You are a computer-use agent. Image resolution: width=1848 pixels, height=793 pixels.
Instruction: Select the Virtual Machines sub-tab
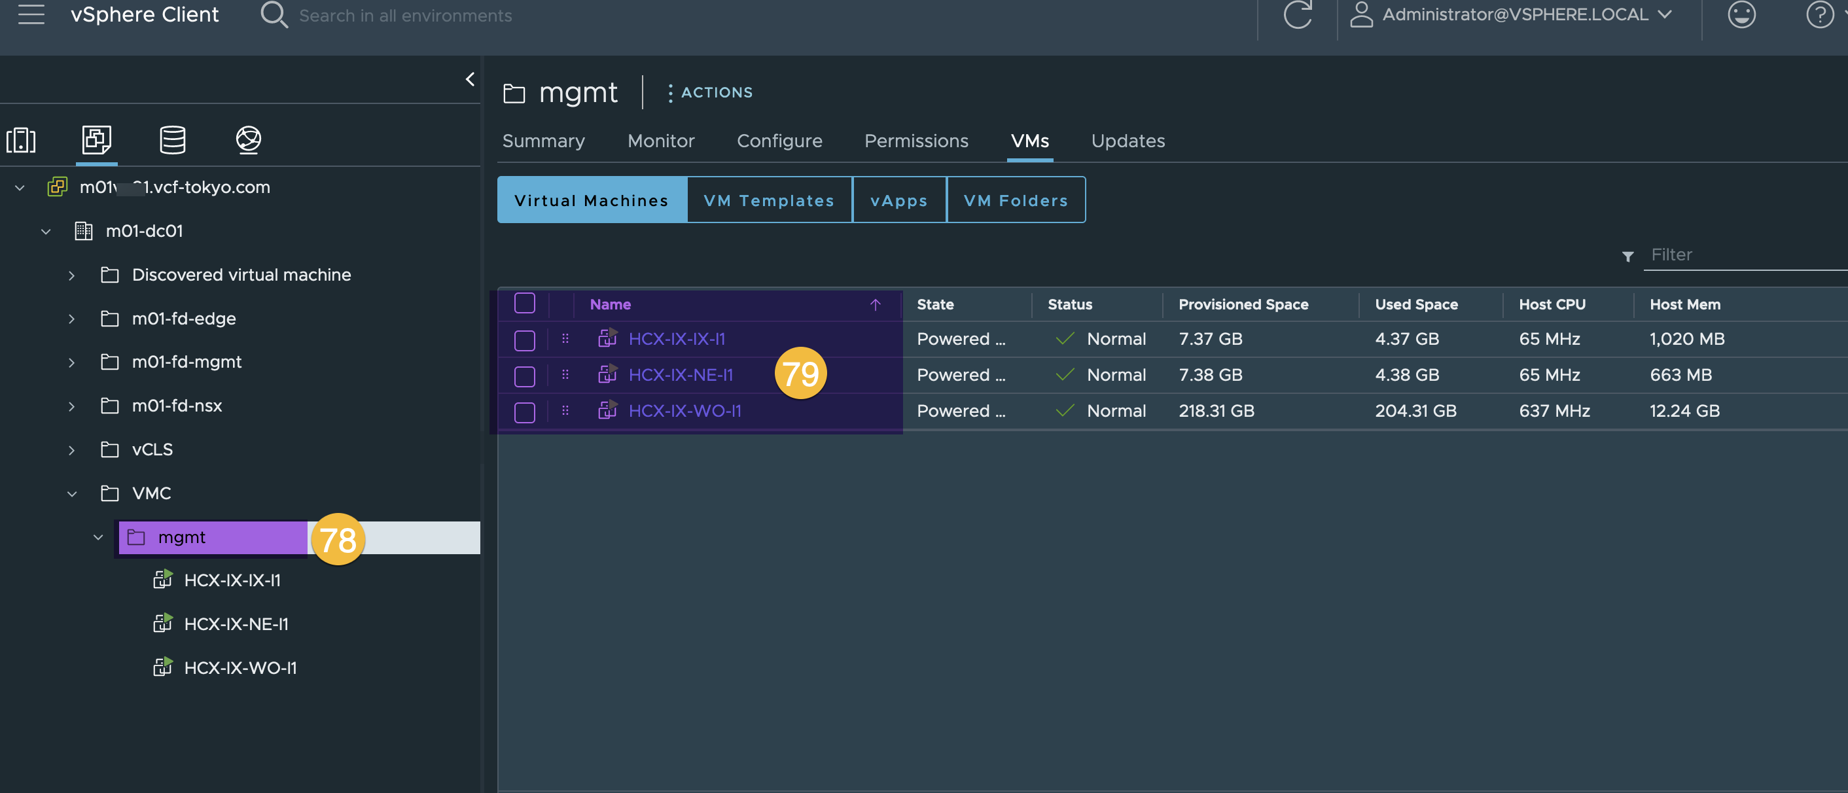pyautogui.click(x=592, y=200)
